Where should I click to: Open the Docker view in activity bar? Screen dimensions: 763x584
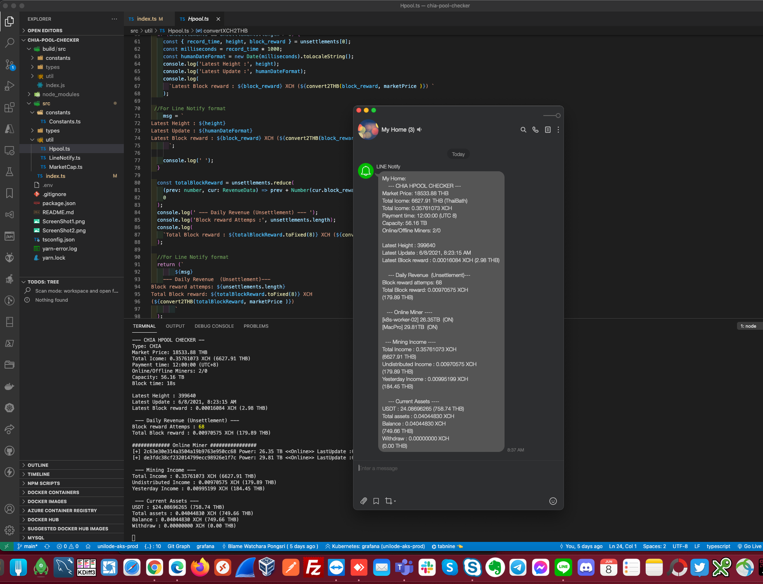(x=9, y=386)
